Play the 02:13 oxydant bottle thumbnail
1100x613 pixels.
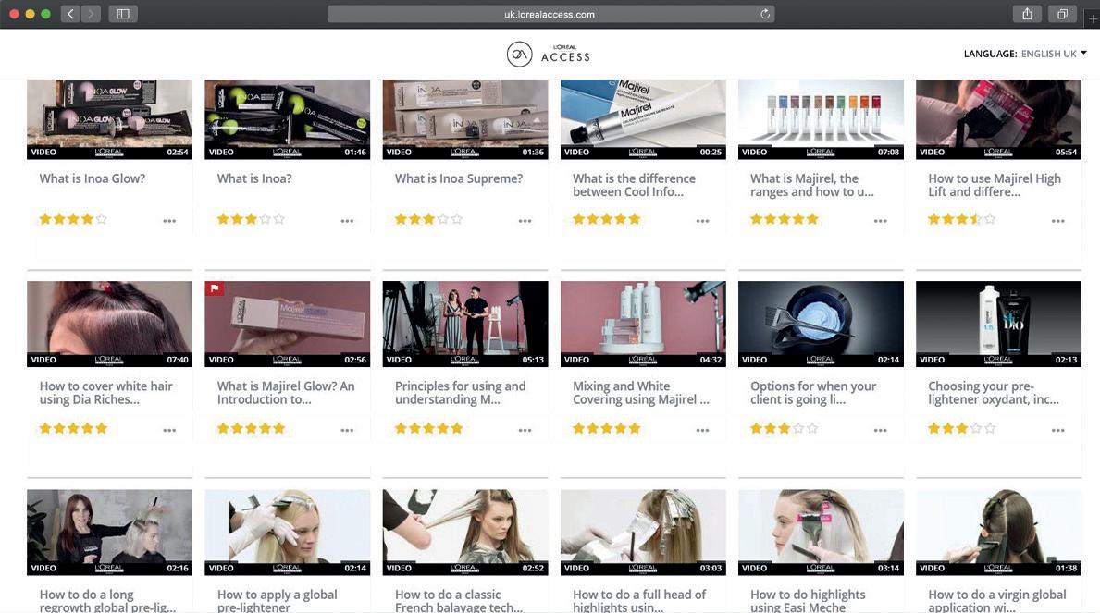(998, 324)
